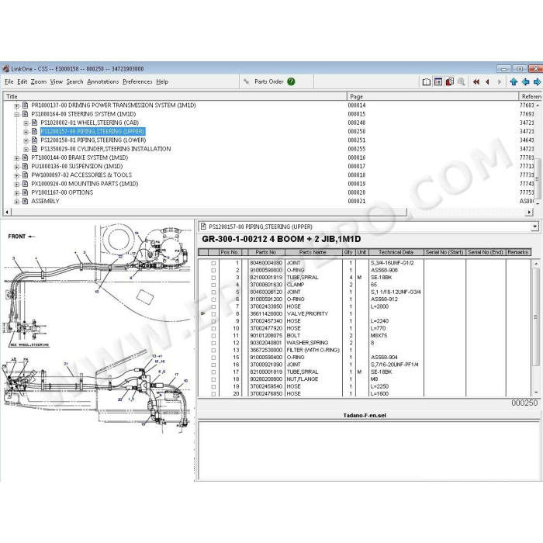543x543 pixels.
Task: Toggle the page layout view icon
Action: point(438,81)
